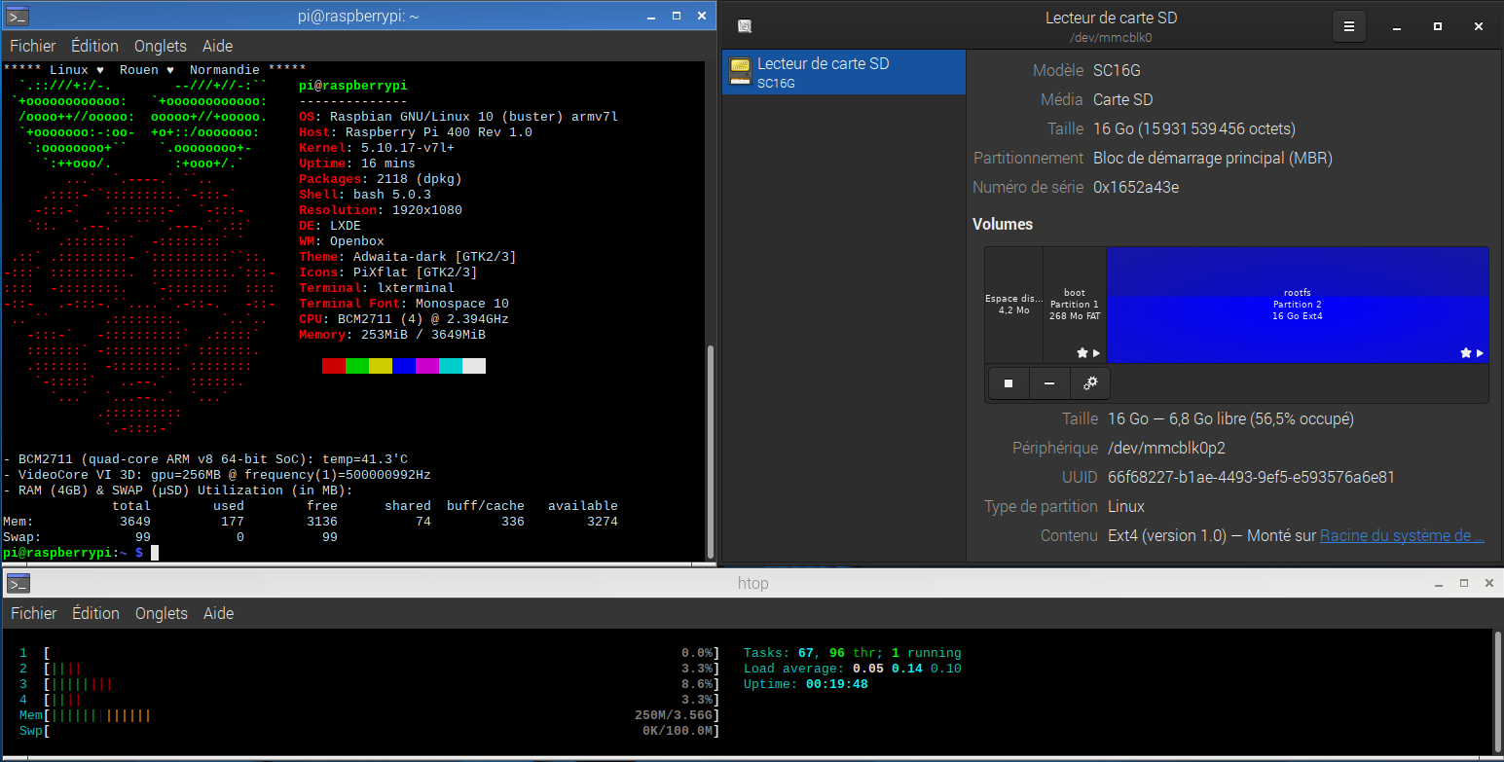
Task: Click the Host: Raspberry Pi 400 Rev 1.0 line
Action: [x=416, y=132]
